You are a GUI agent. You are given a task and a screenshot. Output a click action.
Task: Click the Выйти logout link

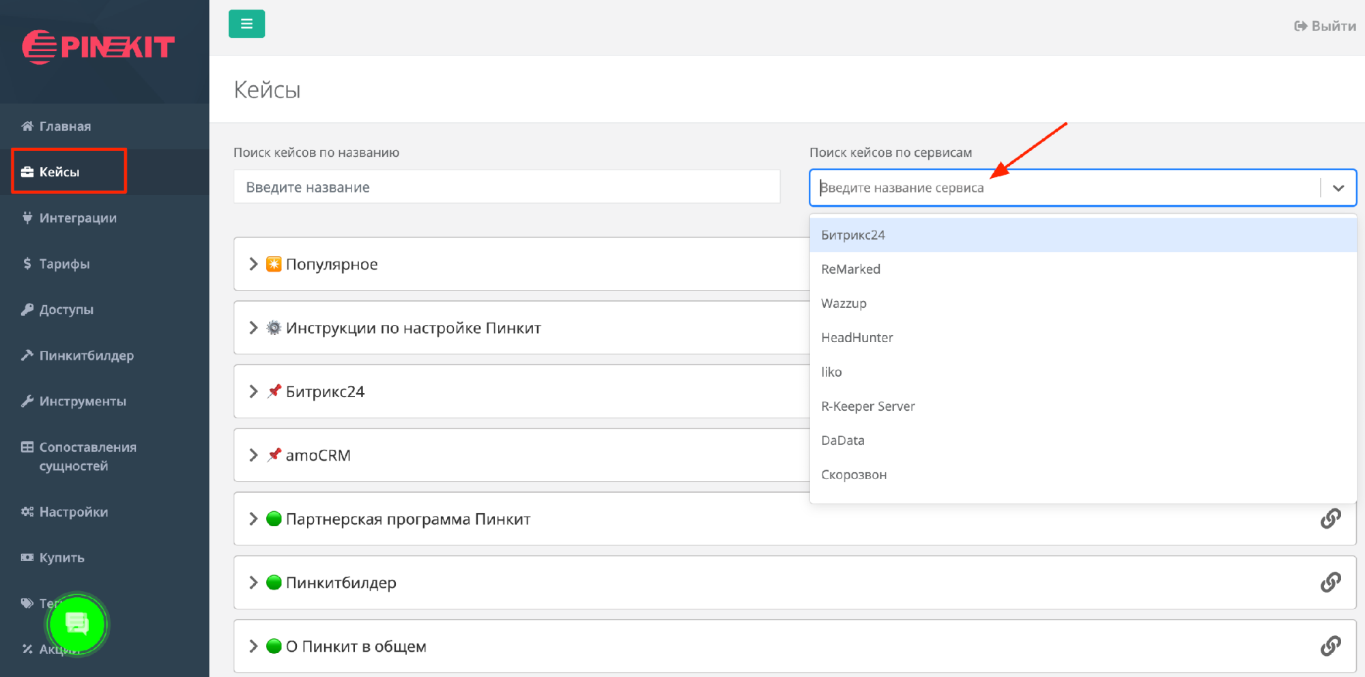pyautogui.click(x=1325, y=26)
